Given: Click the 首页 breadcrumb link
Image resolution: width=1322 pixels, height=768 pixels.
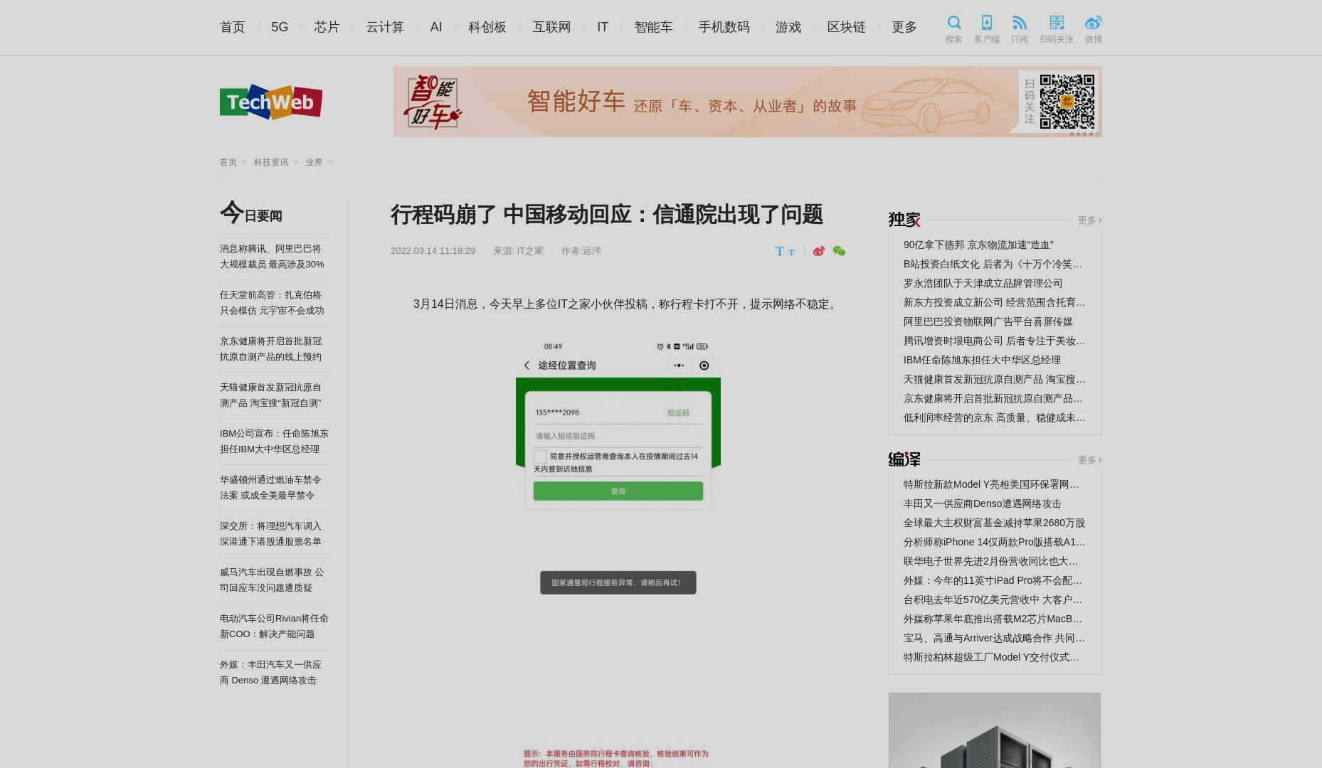Looking at the screenshot, I should pos(228,162).
